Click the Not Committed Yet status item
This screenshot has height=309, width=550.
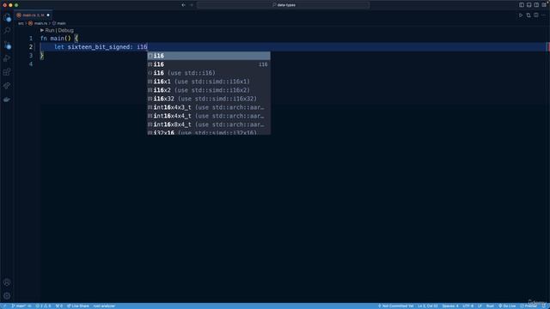pyautogui.click(x=395, y=306)
